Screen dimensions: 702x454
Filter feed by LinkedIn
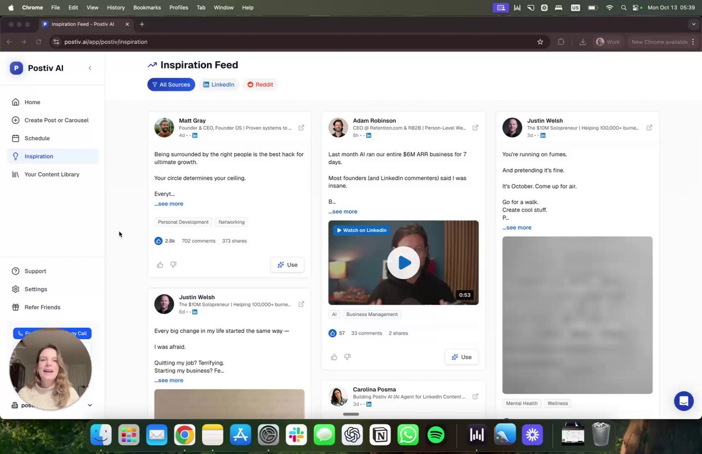[219, 84]
